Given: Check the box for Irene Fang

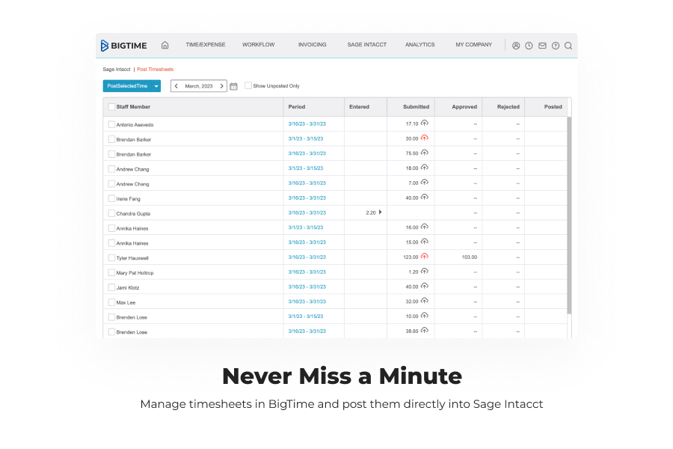Looking at the screenshot, I should (x=111, y=198).
